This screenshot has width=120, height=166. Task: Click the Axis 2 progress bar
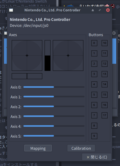coord(54,106)
